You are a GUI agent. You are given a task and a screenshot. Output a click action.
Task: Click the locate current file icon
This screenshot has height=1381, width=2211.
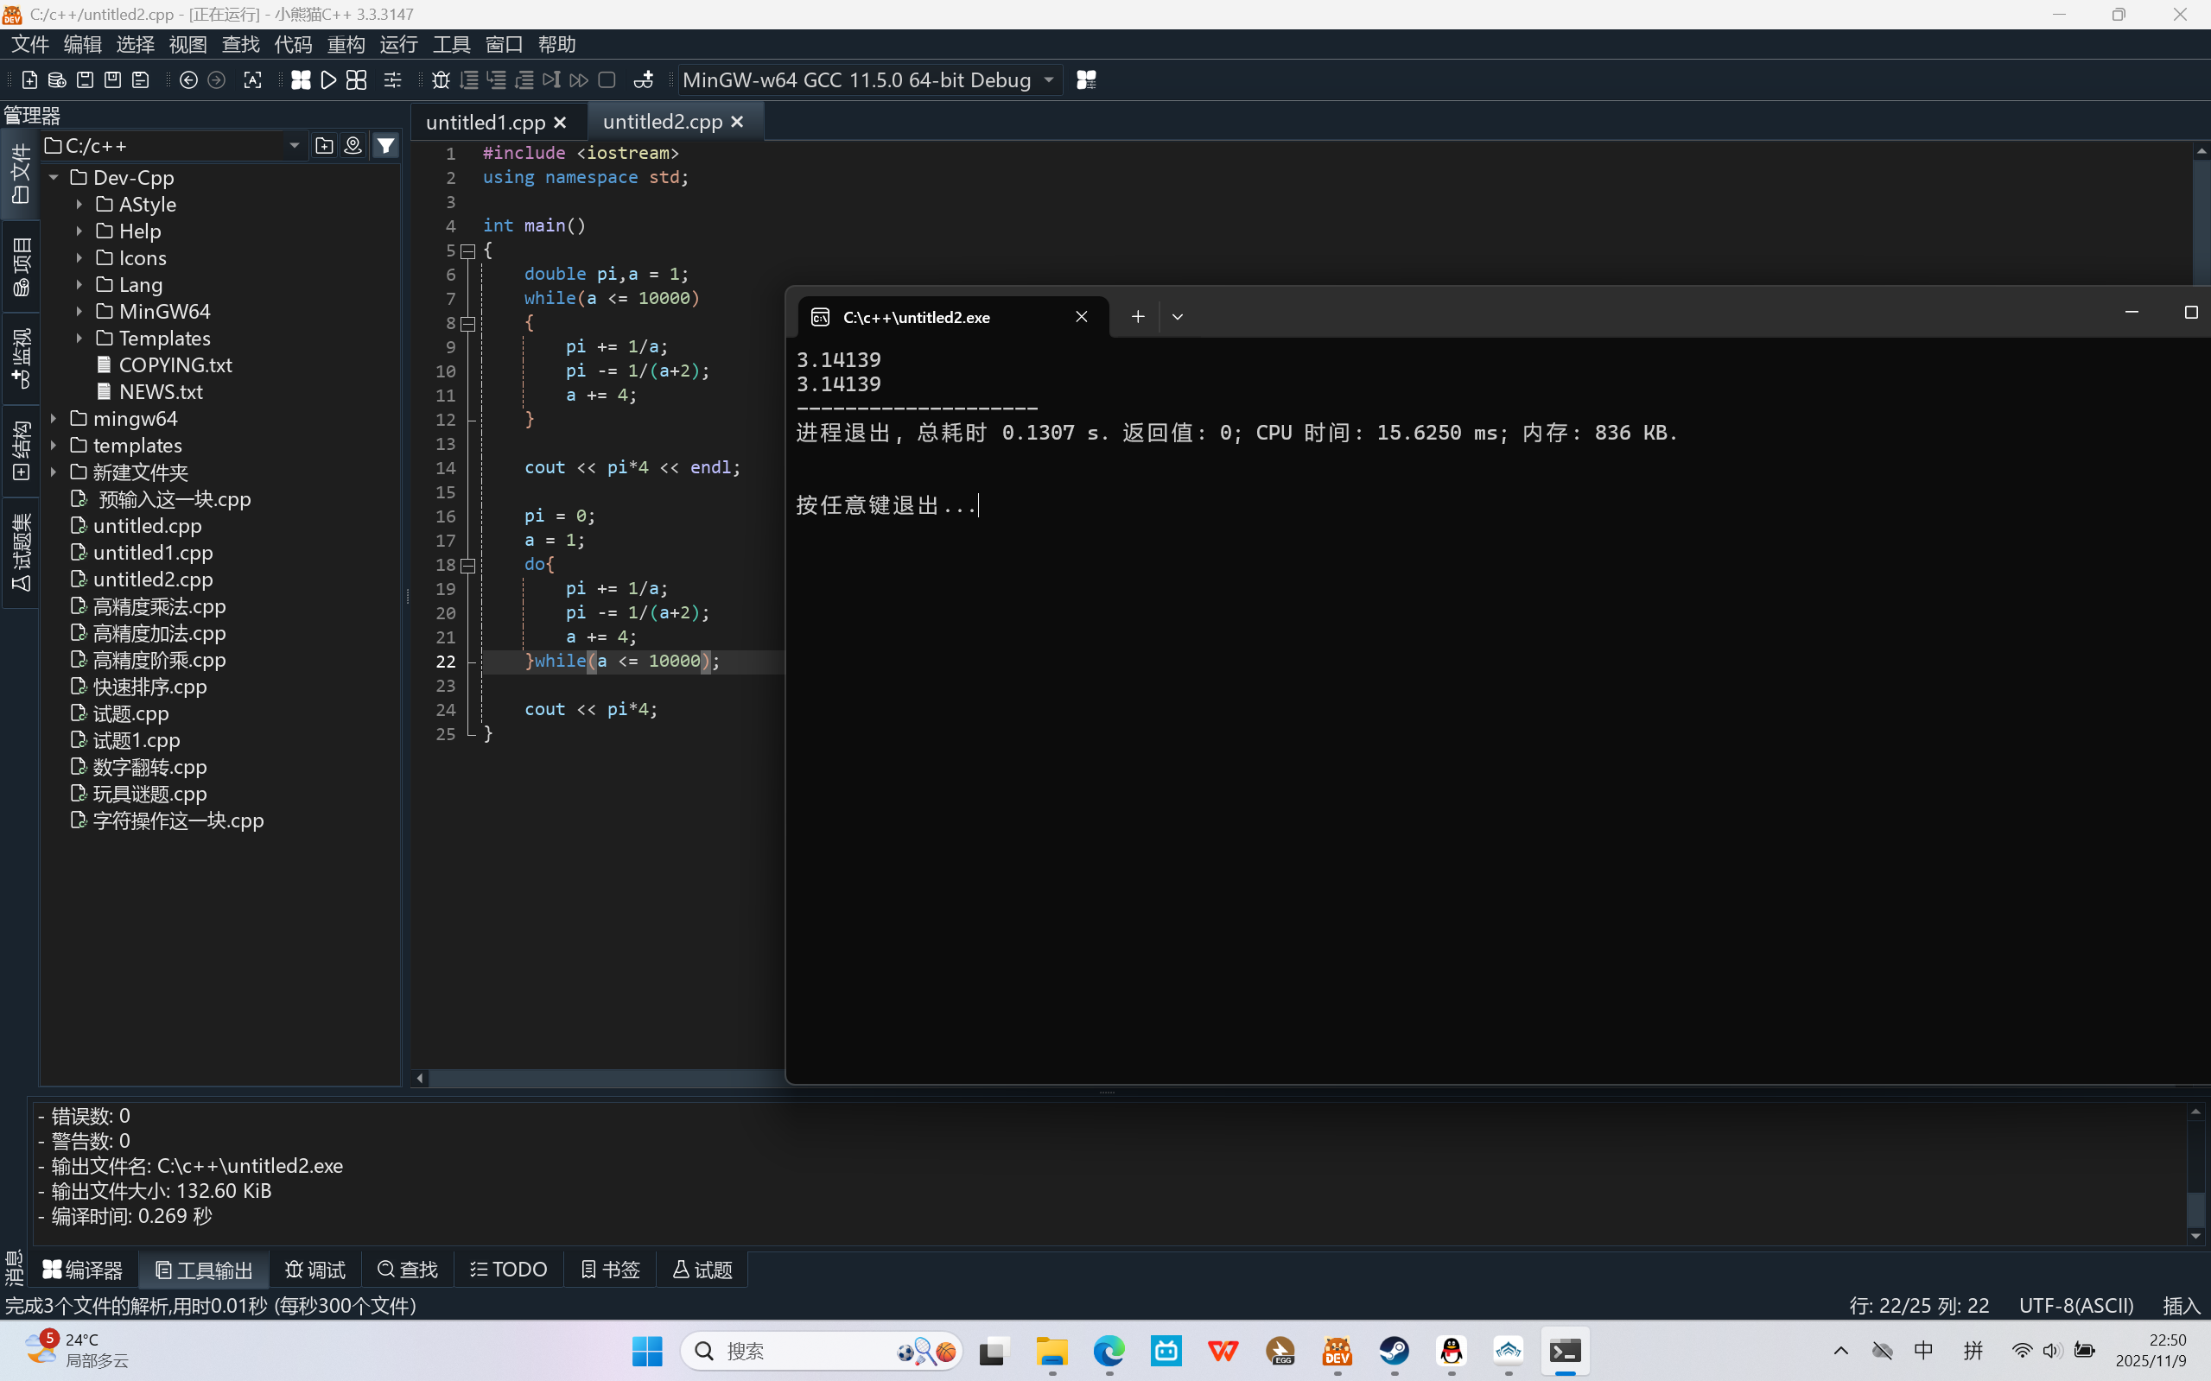(x=353, y=145)
